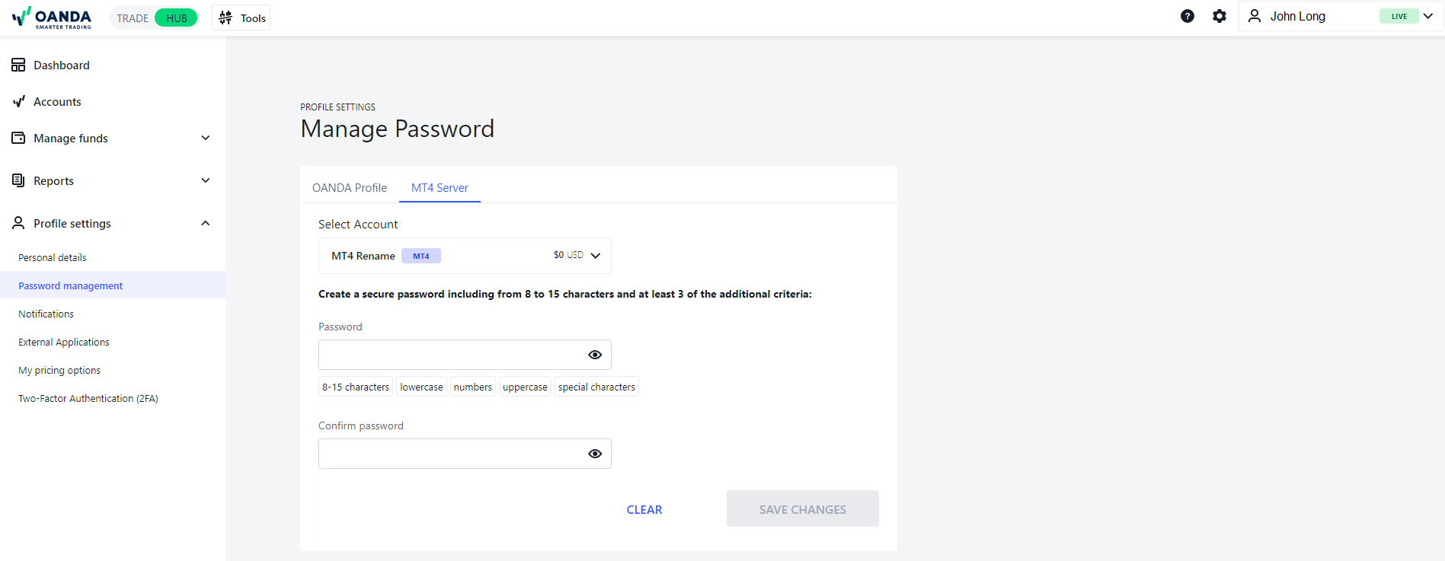Click the Accounts sidebar icon
Image resolution: width=1445 pixels, height=561 pixels.
click(18, 102)
